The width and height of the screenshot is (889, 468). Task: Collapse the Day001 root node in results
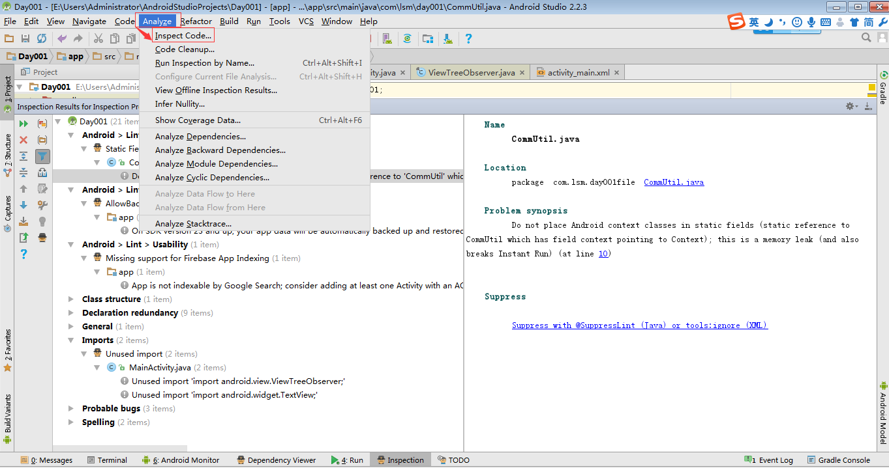59,122
